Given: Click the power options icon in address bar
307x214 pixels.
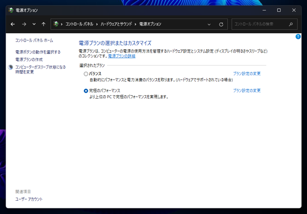Looking at the screenshot, I should click(56, 24).
